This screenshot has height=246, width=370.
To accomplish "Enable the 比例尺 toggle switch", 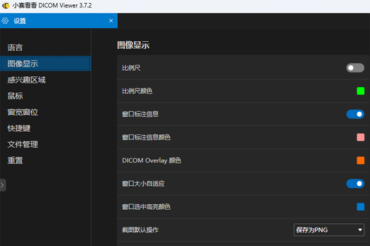I will coord(355,68).
